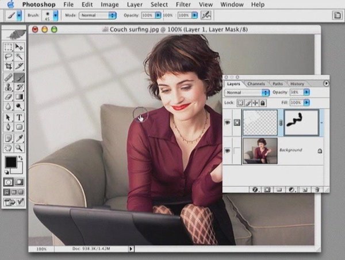Select the Crop tool in toolbox
This screenshot has width=345, height=260.
(8, 67)
